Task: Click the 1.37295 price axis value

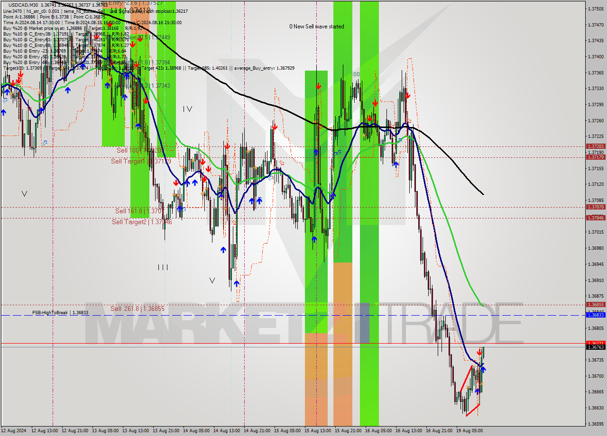Action: [x=596, y=104]
